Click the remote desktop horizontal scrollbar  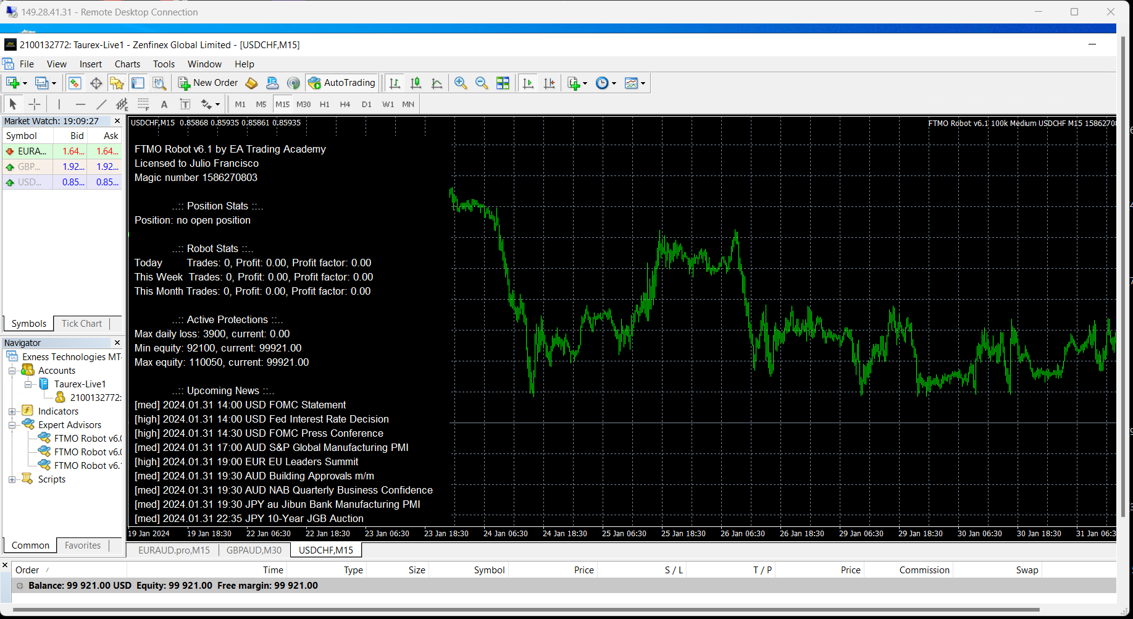pos(526,610)
